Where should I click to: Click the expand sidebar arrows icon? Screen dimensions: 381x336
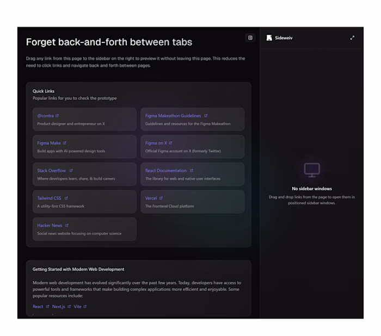(352, 38)
